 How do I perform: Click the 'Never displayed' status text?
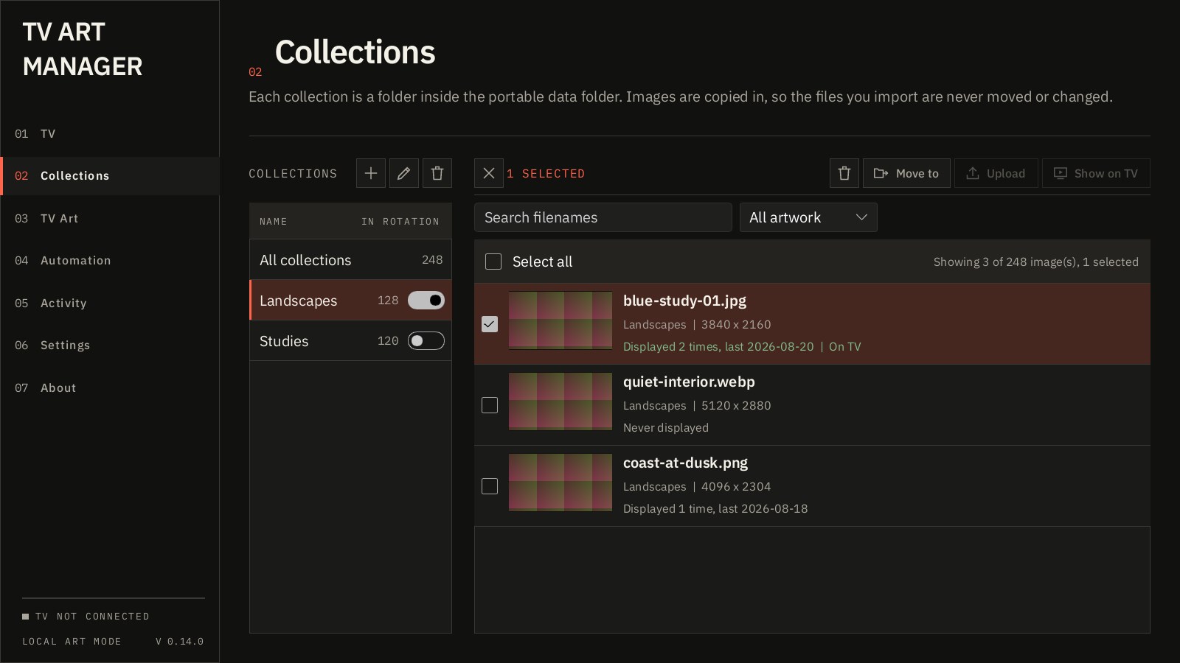tap(666, 427)
